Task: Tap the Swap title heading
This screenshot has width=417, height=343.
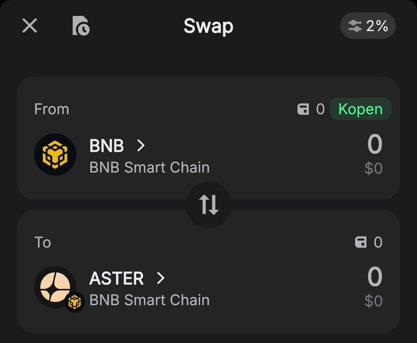Action: (x=208, y=26)
